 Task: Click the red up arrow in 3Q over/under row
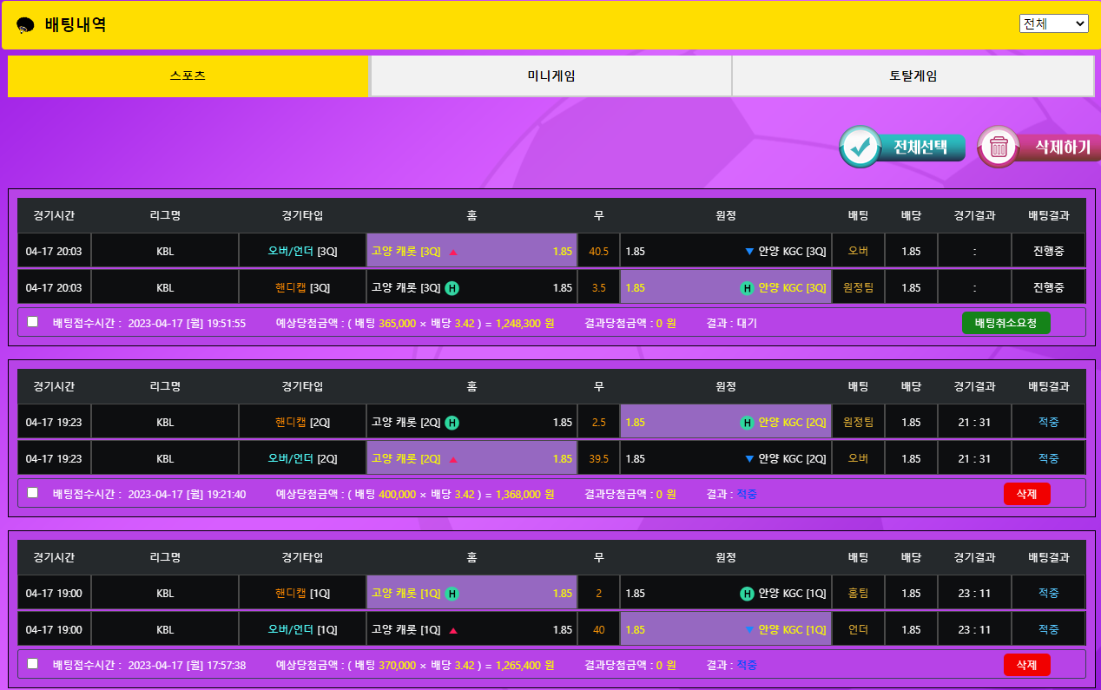[452, 252]
